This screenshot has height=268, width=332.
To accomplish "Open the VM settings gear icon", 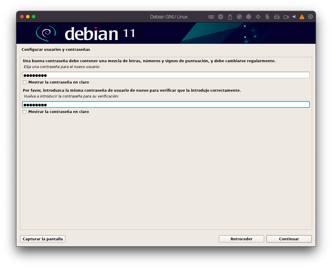I will [x=310, y=17].
